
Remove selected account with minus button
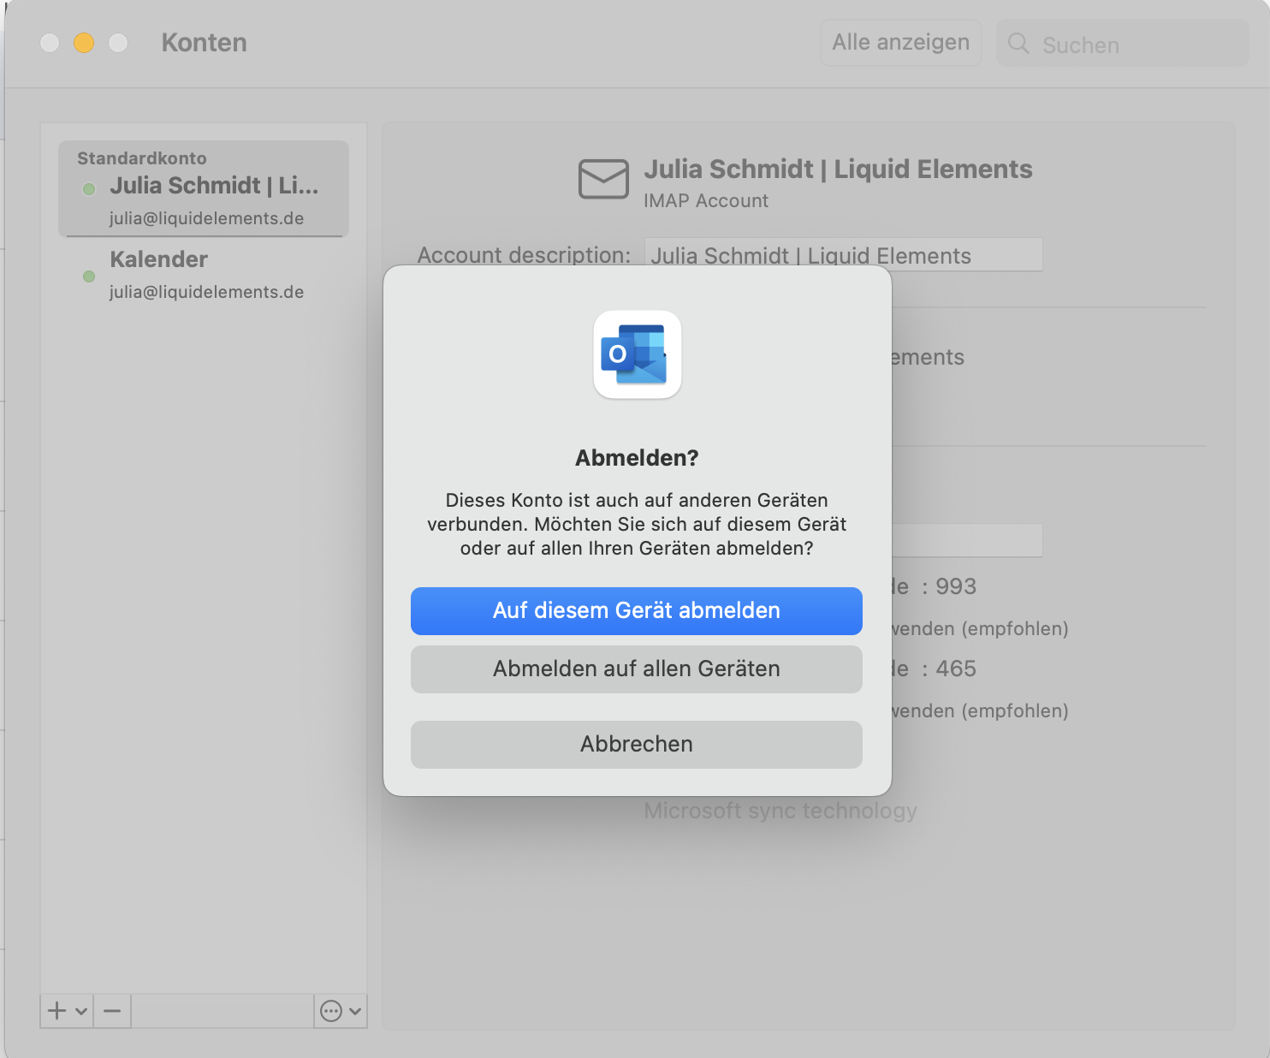[x=112, y=1011]
